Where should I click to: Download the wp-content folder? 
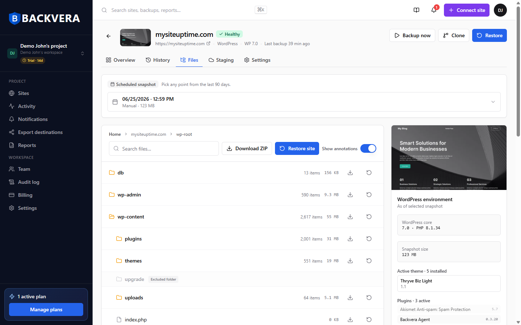tap(350, 217)
